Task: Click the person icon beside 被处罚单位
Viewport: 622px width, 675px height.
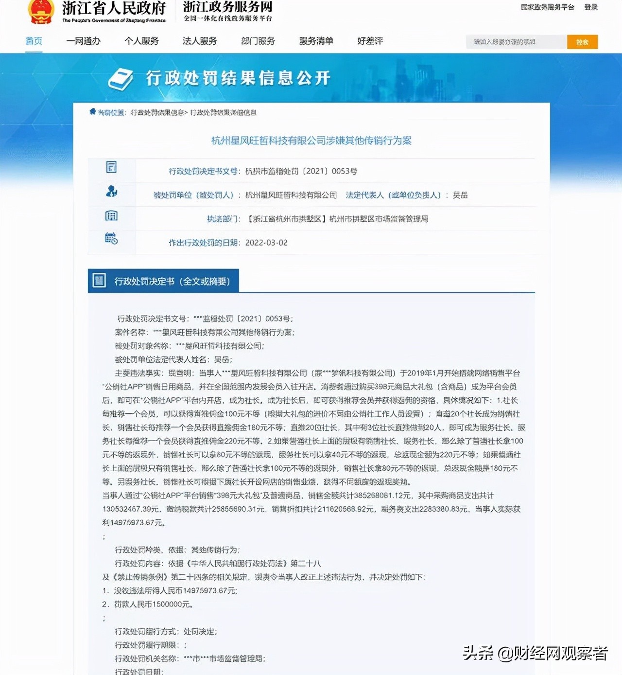Action: click(x=111, y=191)
